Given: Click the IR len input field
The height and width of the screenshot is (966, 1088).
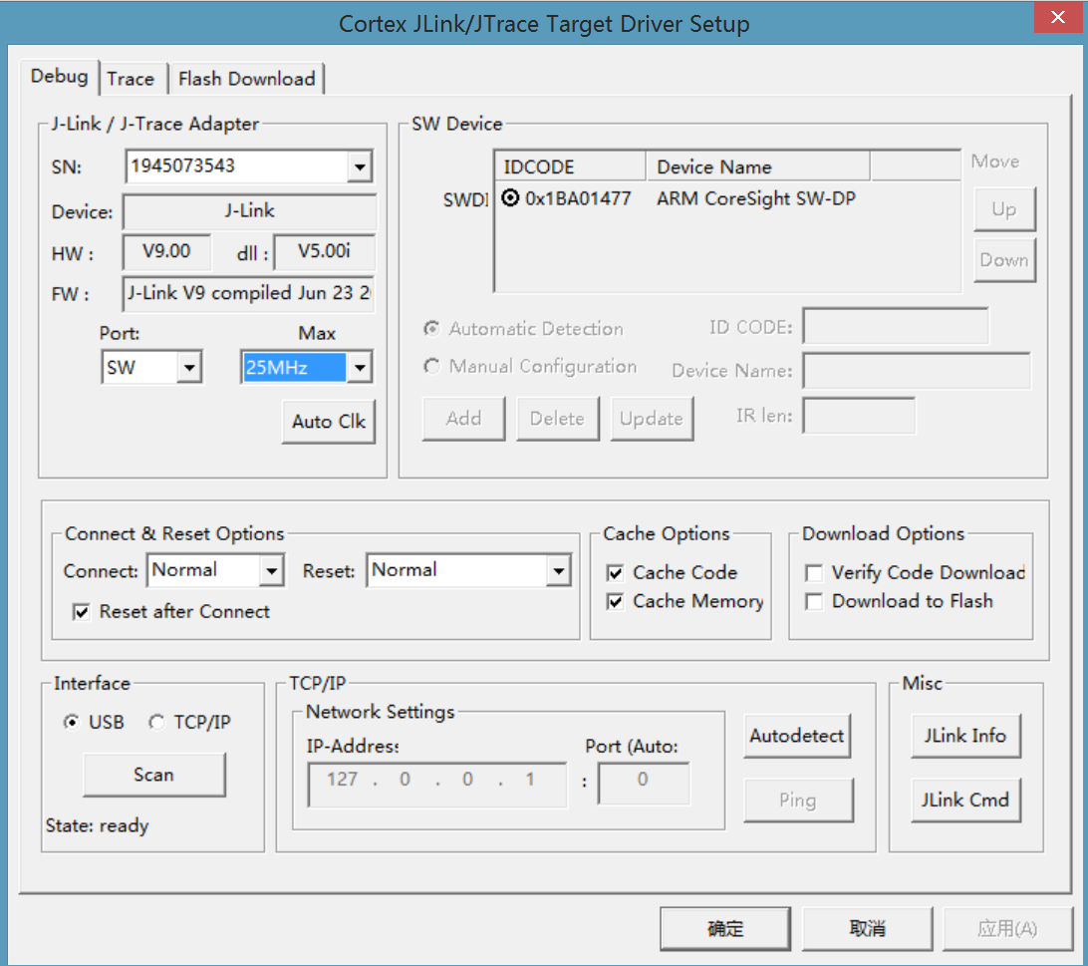Looking at the screenshot, I should [859, 416].
